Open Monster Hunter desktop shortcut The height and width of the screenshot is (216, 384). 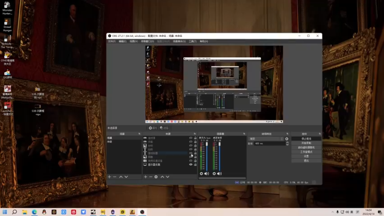[7, 8]
